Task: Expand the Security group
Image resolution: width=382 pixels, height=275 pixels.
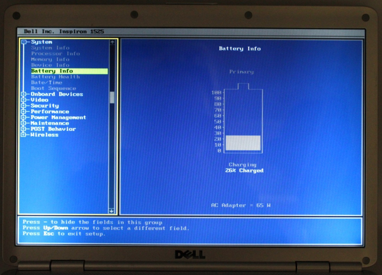Action: [x=24, y=106]
